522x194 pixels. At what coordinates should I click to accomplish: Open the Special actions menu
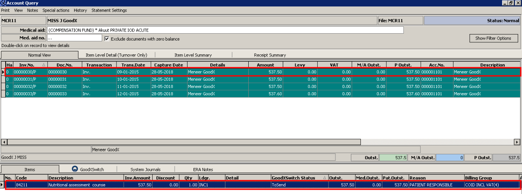pos(56,10)
